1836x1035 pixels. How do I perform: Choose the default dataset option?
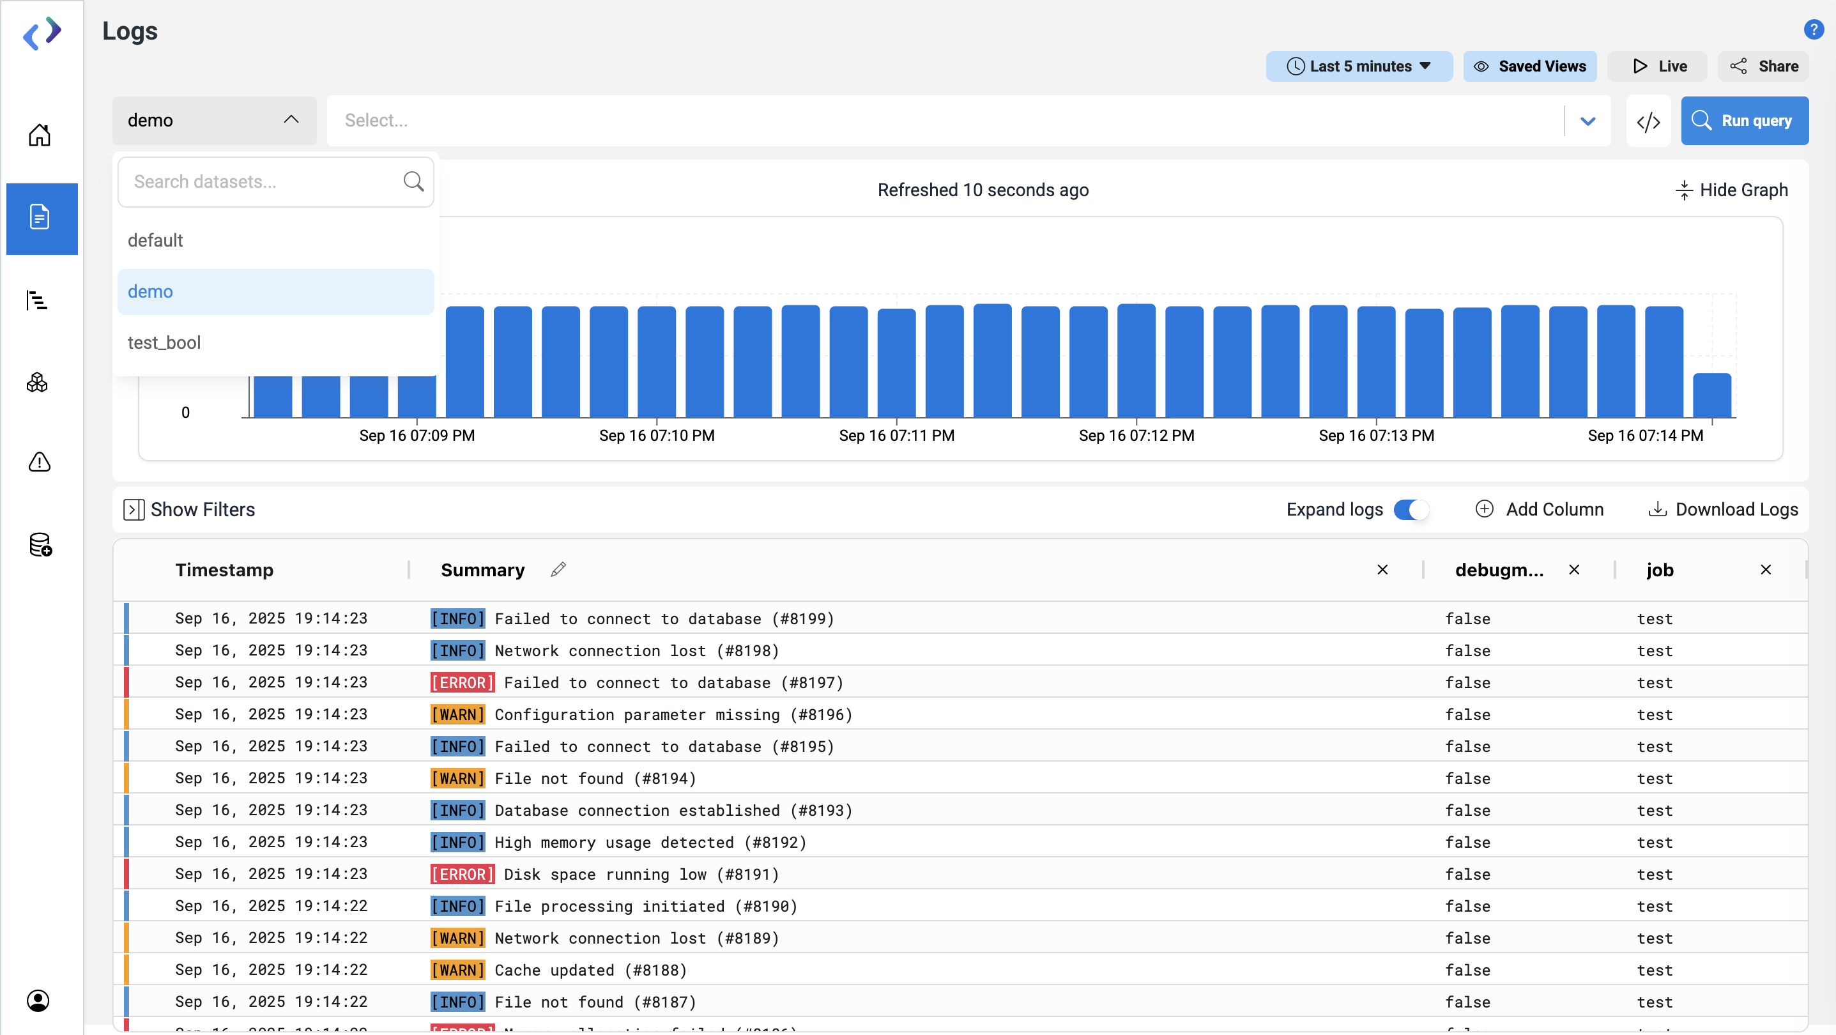(x=155, y=240)
